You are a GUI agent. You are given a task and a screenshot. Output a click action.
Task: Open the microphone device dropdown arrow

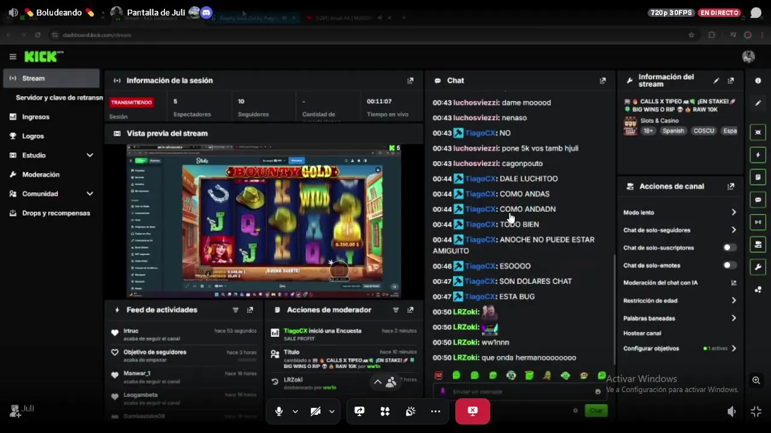coord(295,411)
